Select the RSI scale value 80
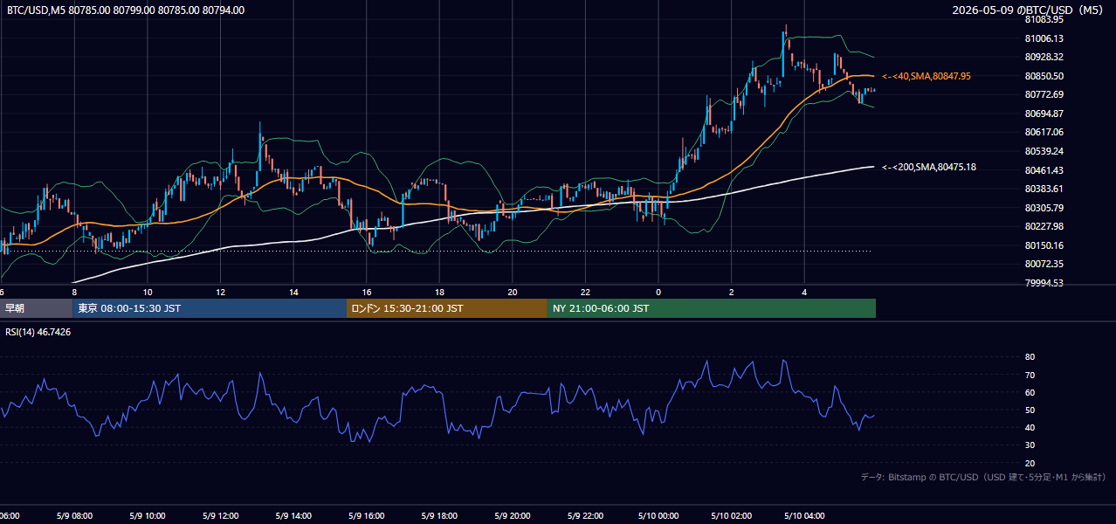The height and width of the screenshot is (524, 1116). point(1030,357)
